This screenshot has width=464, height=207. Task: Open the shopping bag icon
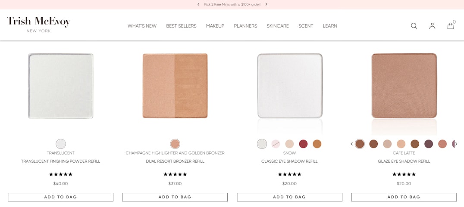(451, 25)
